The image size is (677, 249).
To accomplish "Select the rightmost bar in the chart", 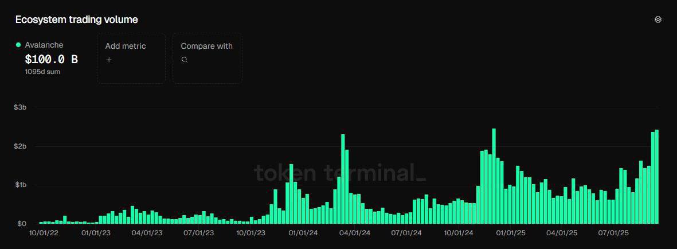I will point(656,177).
